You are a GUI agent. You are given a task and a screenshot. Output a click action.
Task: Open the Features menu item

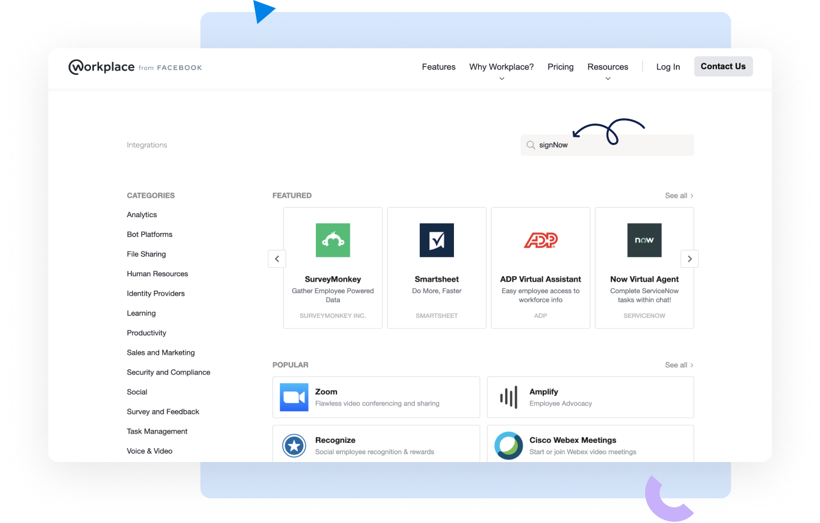point(438,67)
